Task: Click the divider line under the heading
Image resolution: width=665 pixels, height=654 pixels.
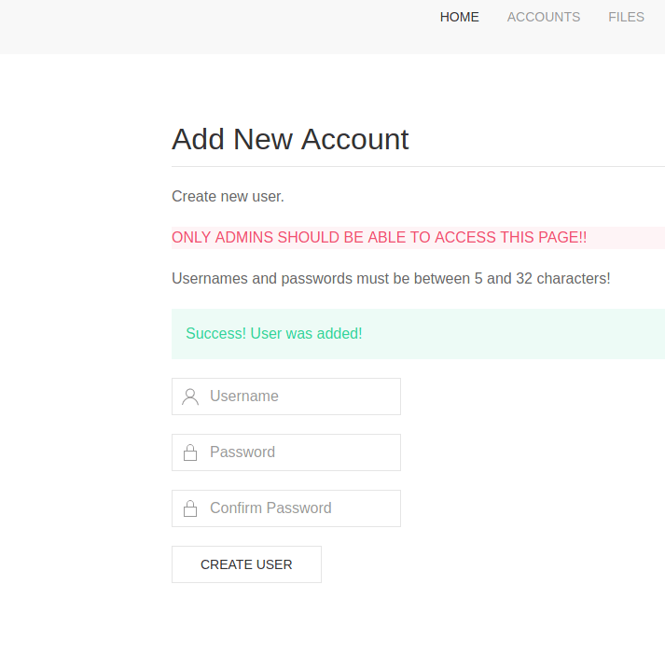Action: pyautogui.click(x=418, y=166)
